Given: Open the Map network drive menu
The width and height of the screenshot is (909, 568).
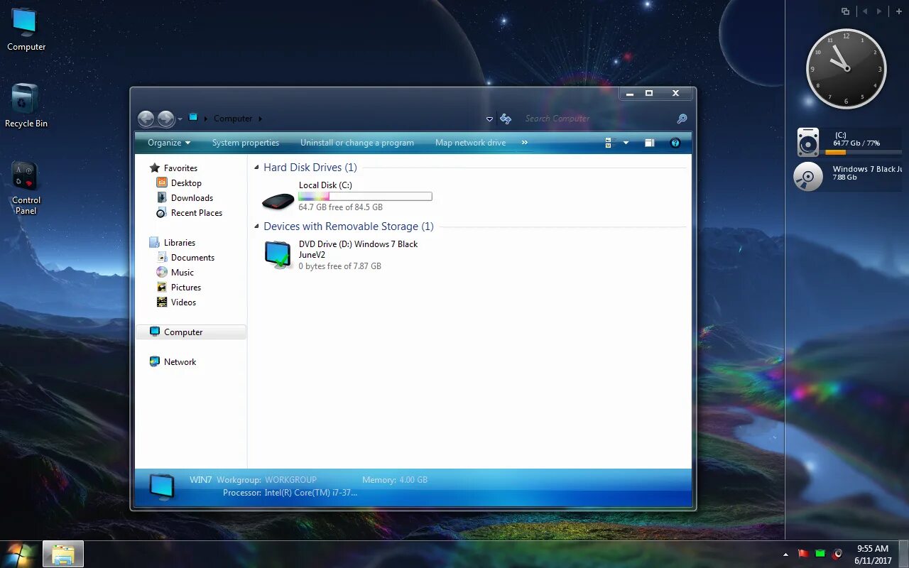Looking at the screenshot, I should tap(470, 142).
